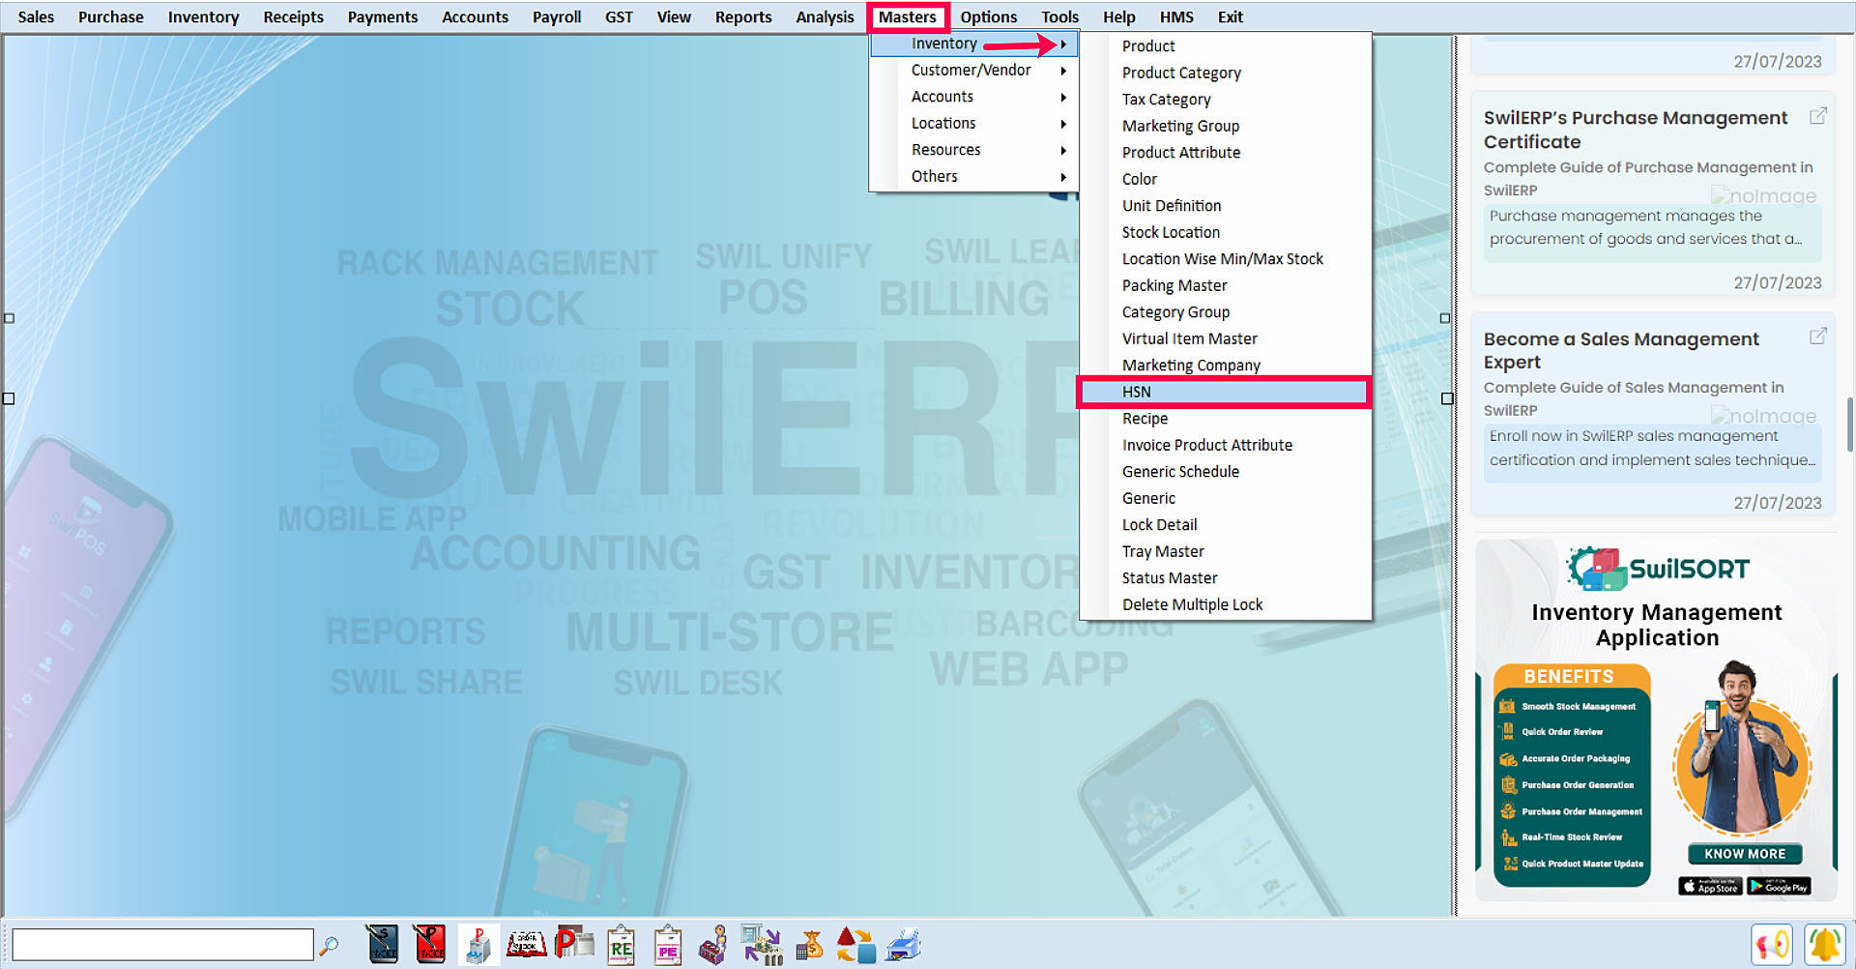Choose Packing Master entry
The width and height of the screenshot is (1856, 969).
pos(1224,285)
